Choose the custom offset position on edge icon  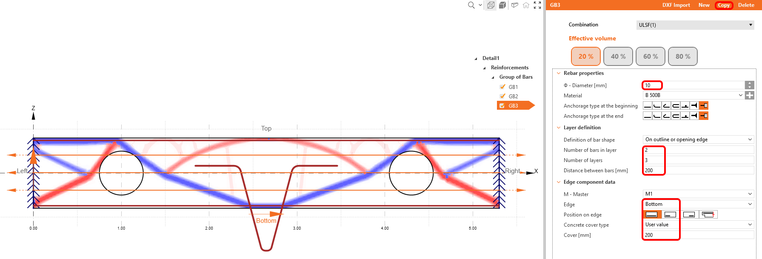[708, 214]
